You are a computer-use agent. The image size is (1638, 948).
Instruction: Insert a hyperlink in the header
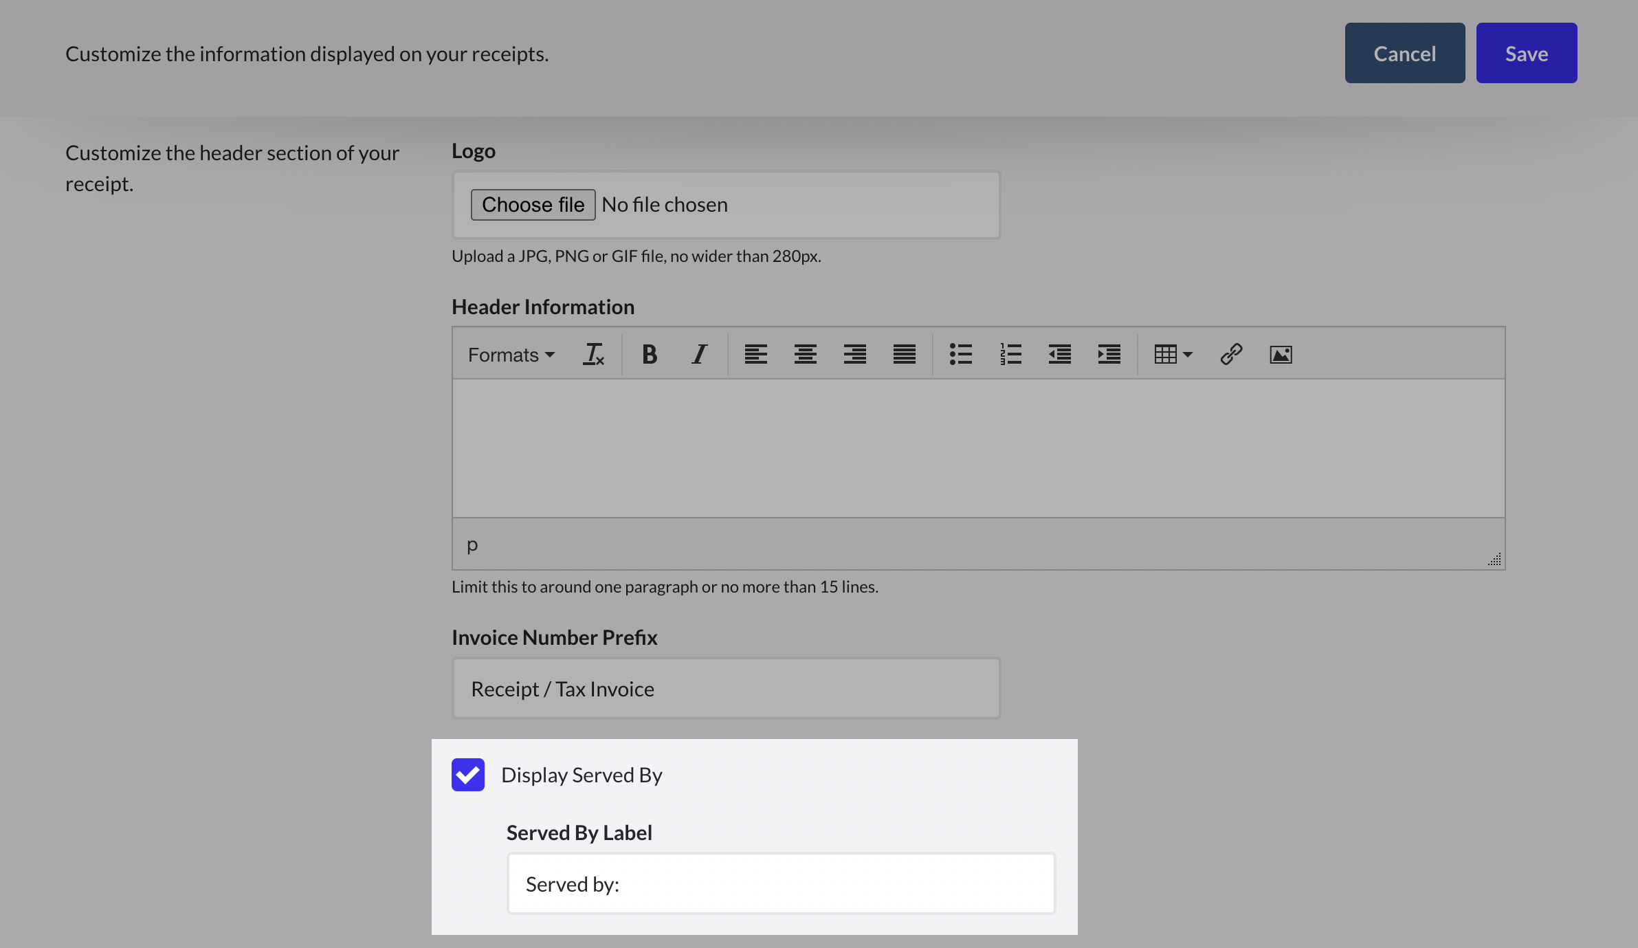click(x=1230, y=354)
